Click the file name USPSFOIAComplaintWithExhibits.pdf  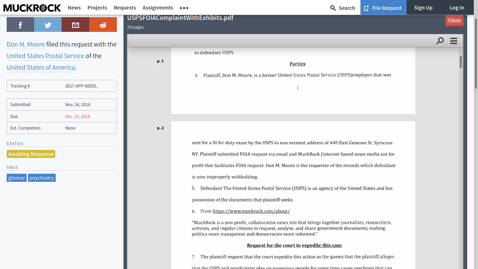click(180, 18)
